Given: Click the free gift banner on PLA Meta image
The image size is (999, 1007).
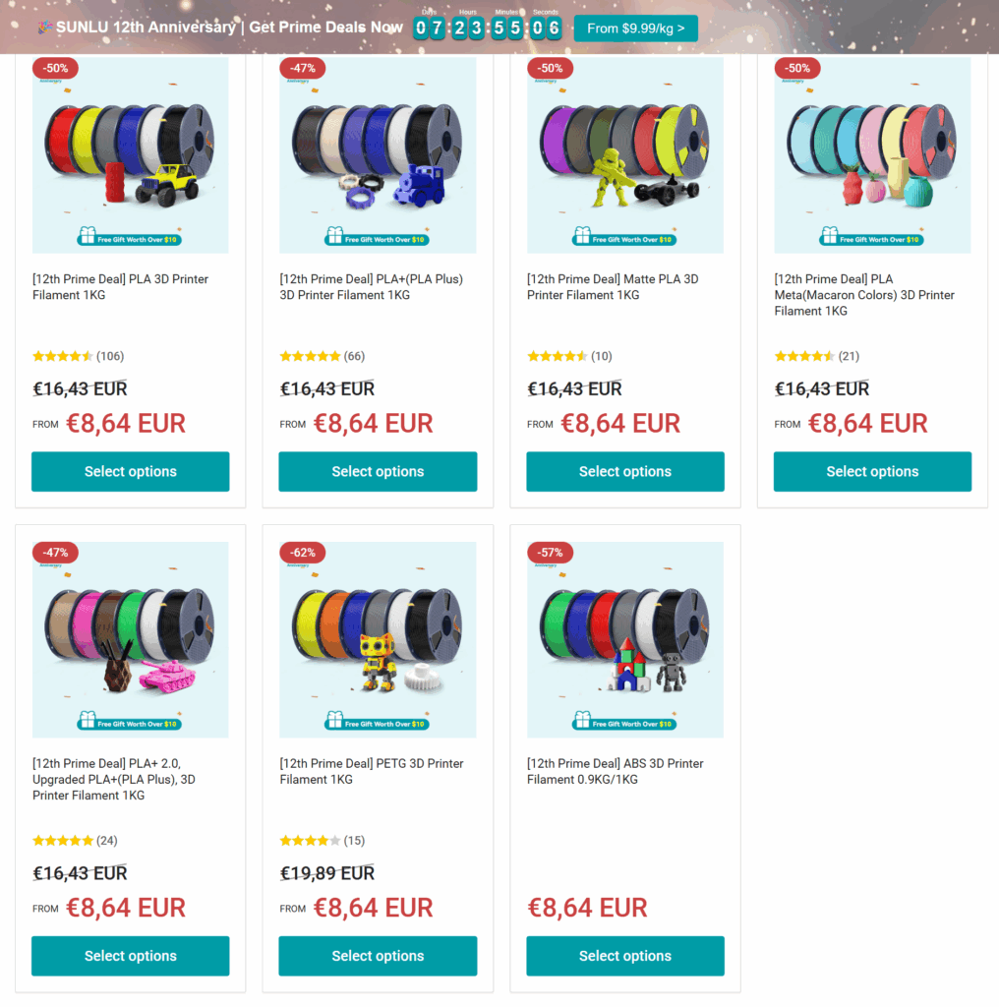Looking at the screenshot, I should click(x=872, y=237).
